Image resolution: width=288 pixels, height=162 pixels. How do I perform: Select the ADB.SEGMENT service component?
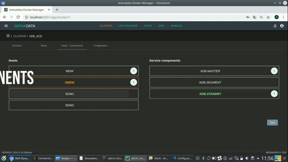click(x=214, y=82)
